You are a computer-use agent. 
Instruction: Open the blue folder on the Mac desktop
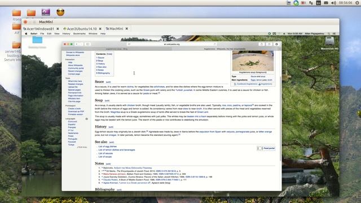click(37, 40)
